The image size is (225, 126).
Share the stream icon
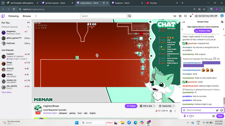point(171,111)
